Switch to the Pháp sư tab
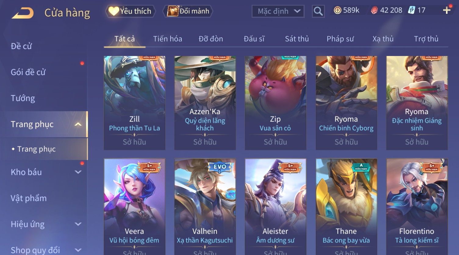The height and width of the screenshot is (255, 459). [x=340, y=39]
